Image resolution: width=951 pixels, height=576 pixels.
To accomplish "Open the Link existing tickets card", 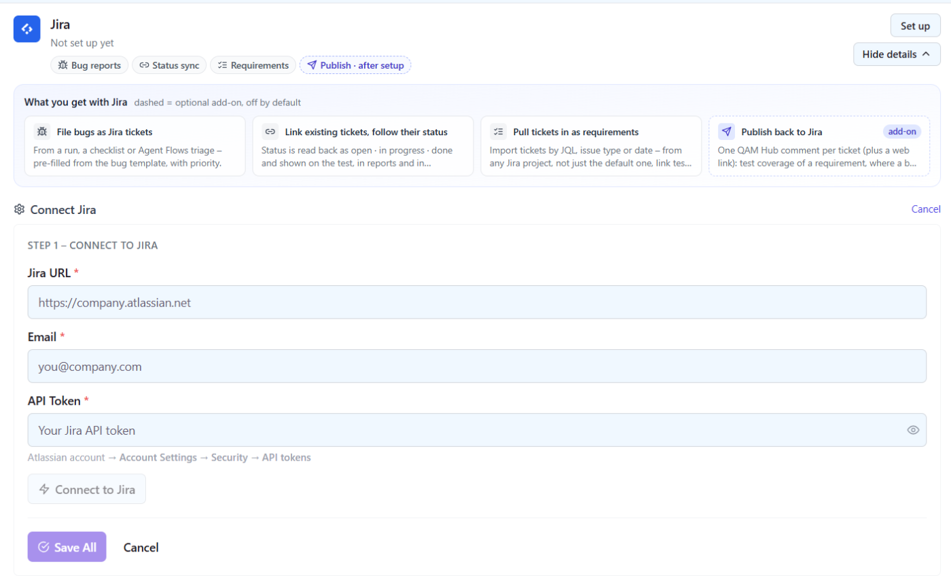I will (x=363, y=146).
